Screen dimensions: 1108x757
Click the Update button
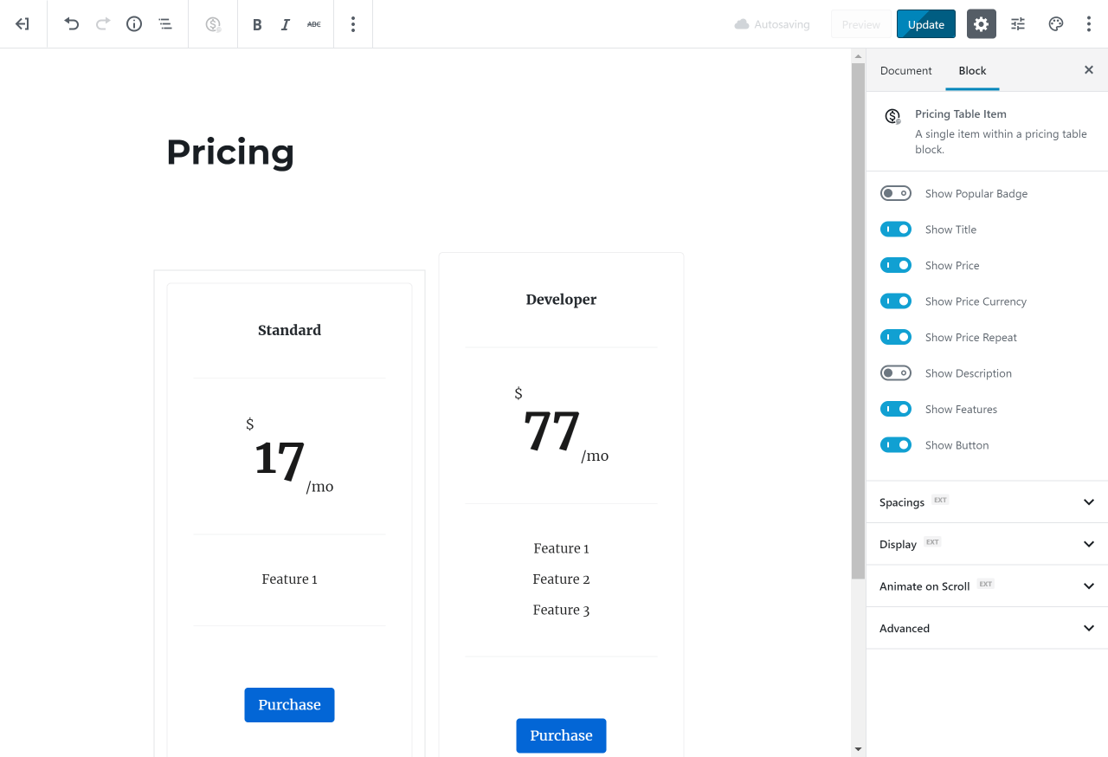click(x=926, y=24)
